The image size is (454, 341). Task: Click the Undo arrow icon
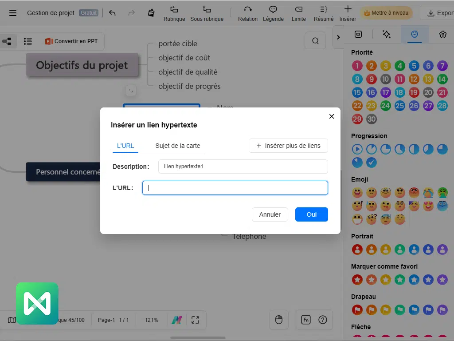pyautogui.click(x=112, y=13)
